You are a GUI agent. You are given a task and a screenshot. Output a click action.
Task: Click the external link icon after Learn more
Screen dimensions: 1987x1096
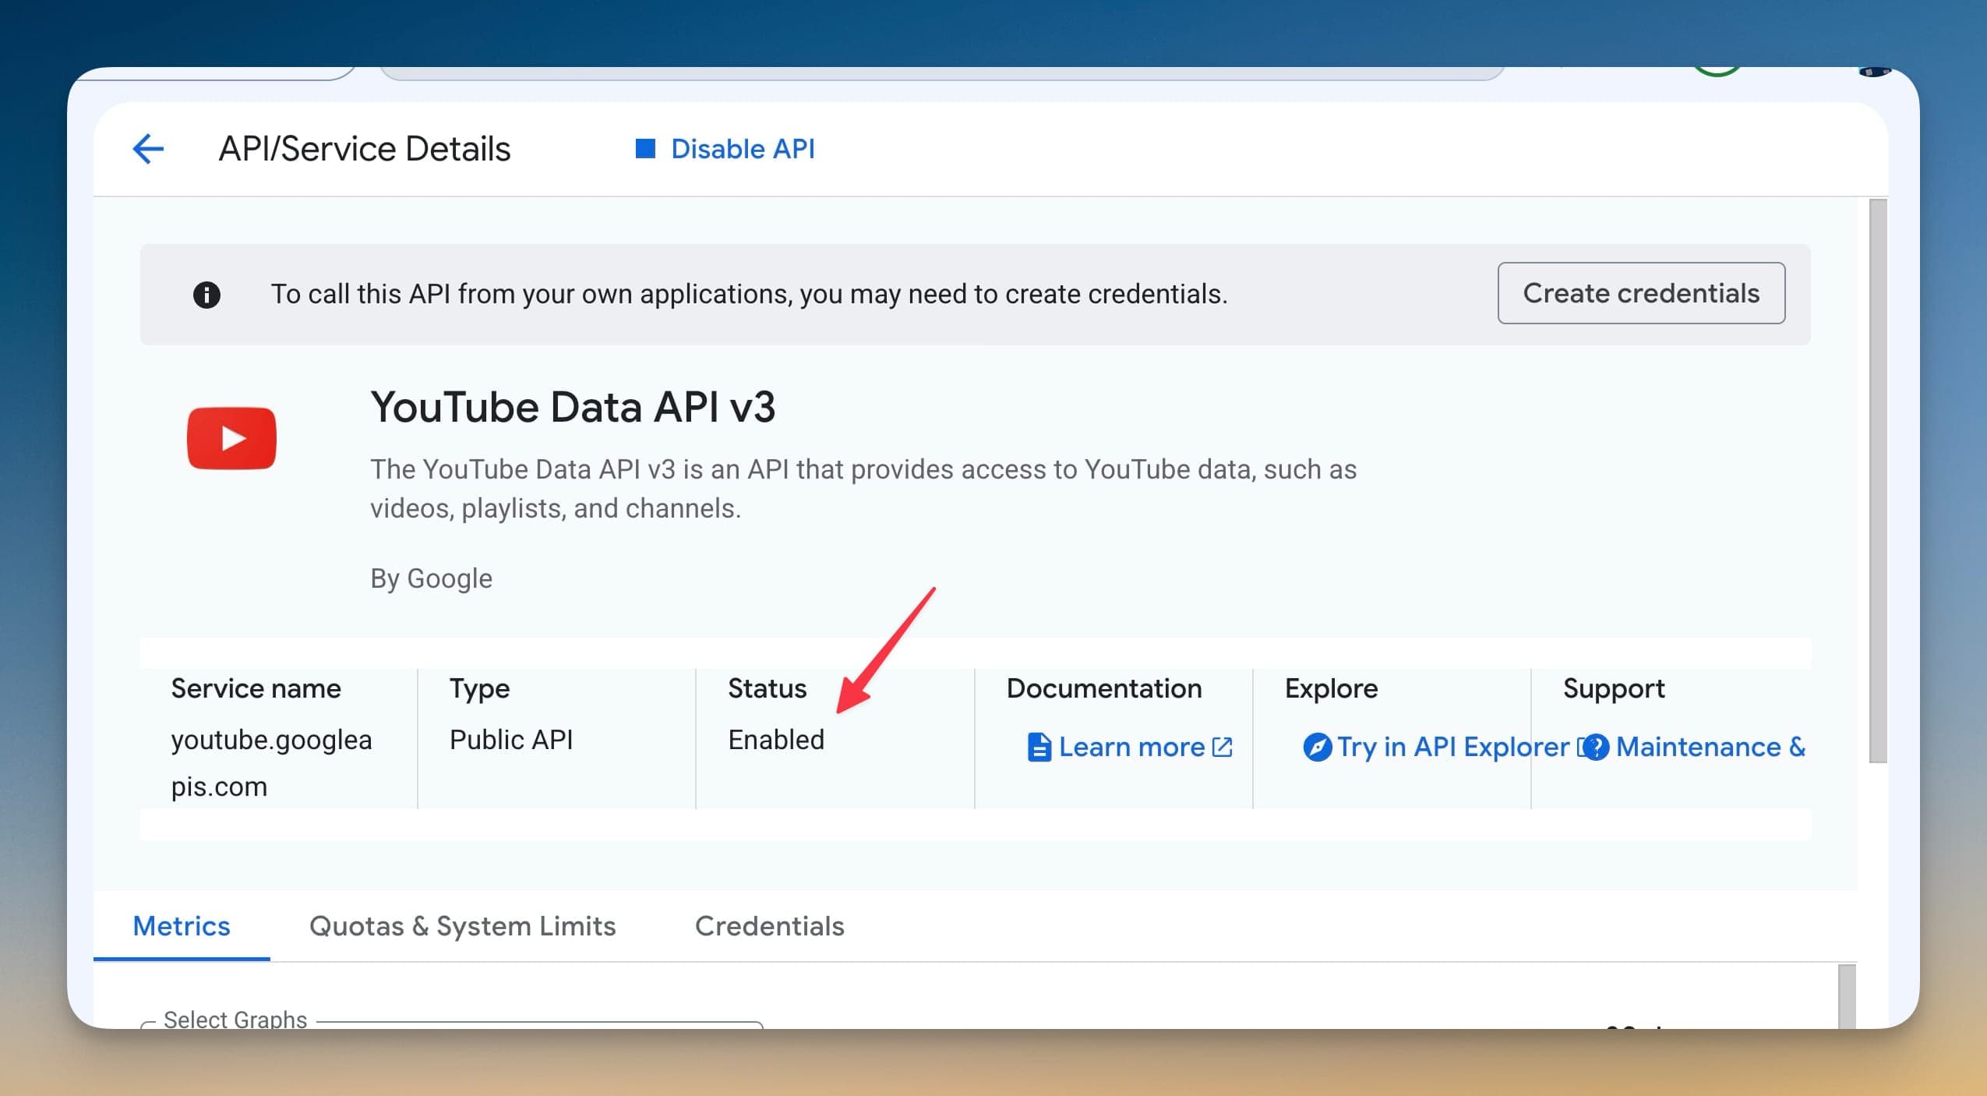pos(1222,747)
